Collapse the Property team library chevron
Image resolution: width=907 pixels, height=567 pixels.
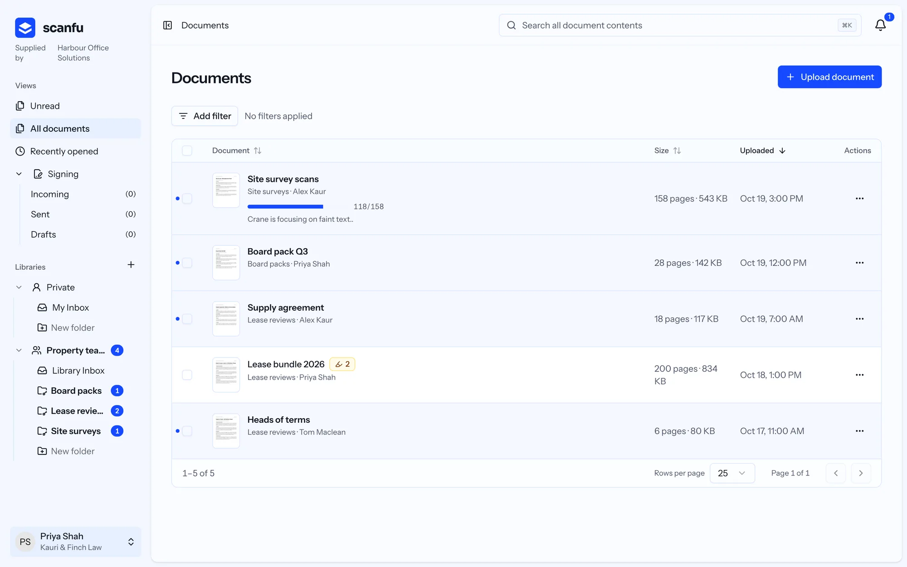(19, 351)
